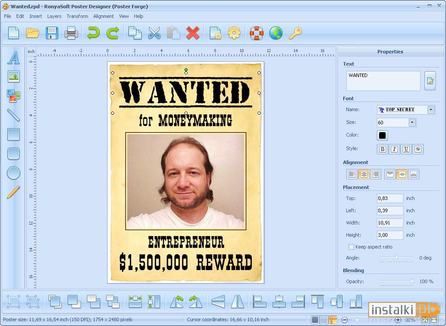Copy the selected object

[135, 33]
